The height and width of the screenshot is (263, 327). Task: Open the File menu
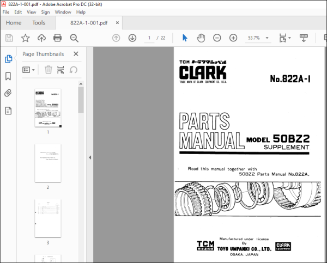(6, 12)
